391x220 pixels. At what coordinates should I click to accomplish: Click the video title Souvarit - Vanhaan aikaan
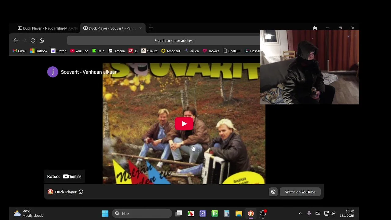coord(89,72)
